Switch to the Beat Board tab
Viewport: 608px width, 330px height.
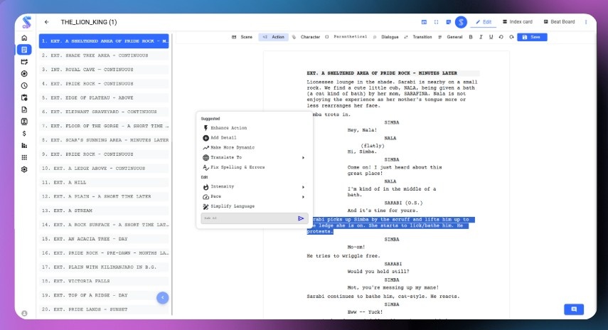(559, 22)
